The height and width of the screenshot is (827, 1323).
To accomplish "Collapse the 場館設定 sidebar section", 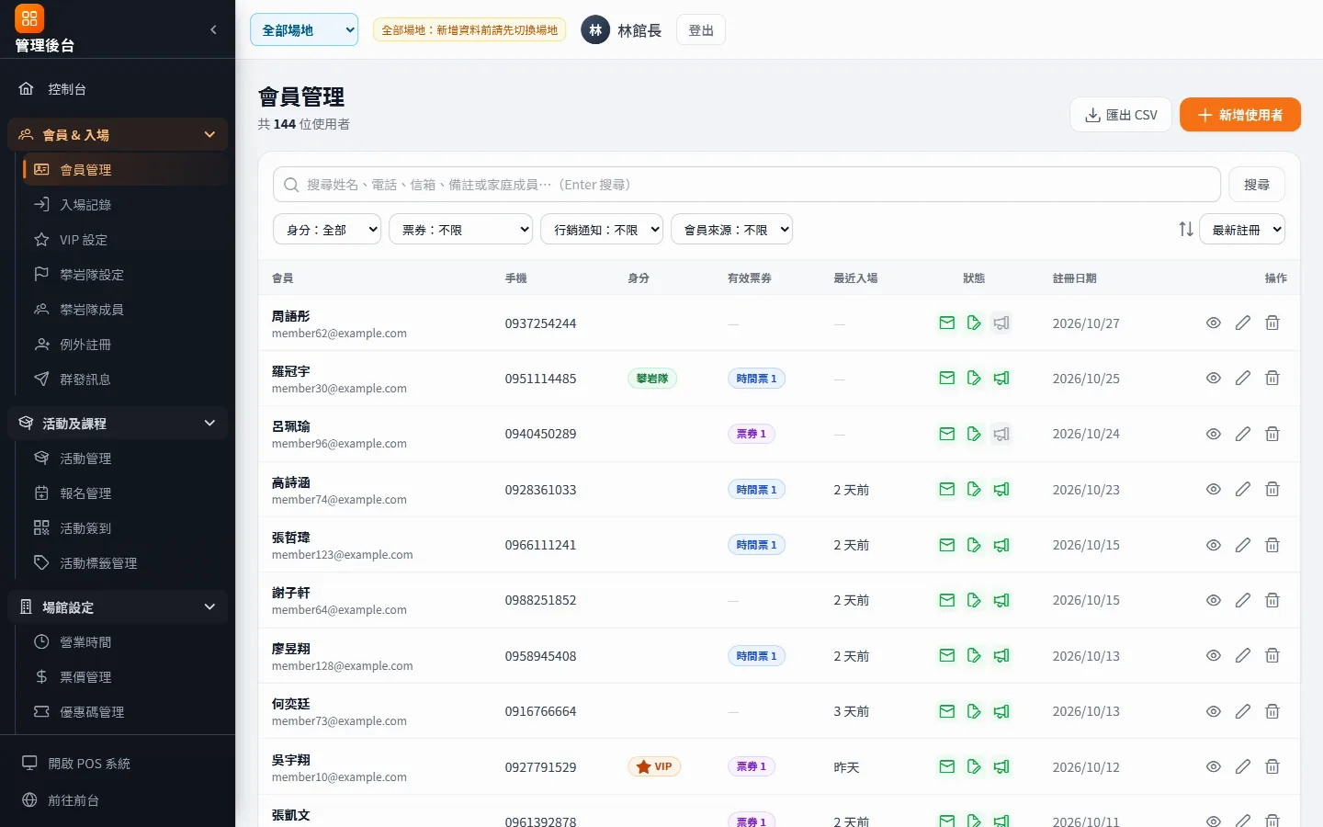I will point(118,607).
